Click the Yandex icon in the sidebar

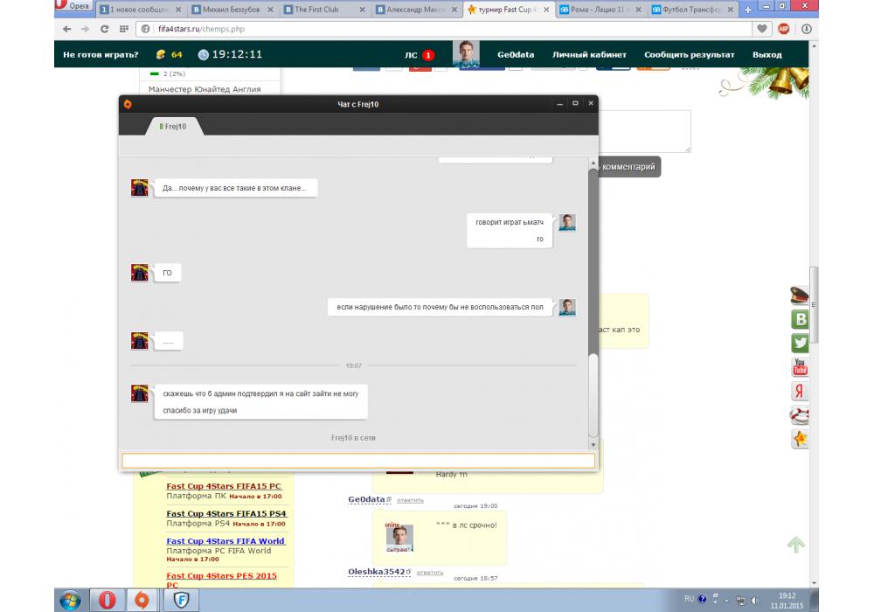pyautogui.click(x=799, y=391)
